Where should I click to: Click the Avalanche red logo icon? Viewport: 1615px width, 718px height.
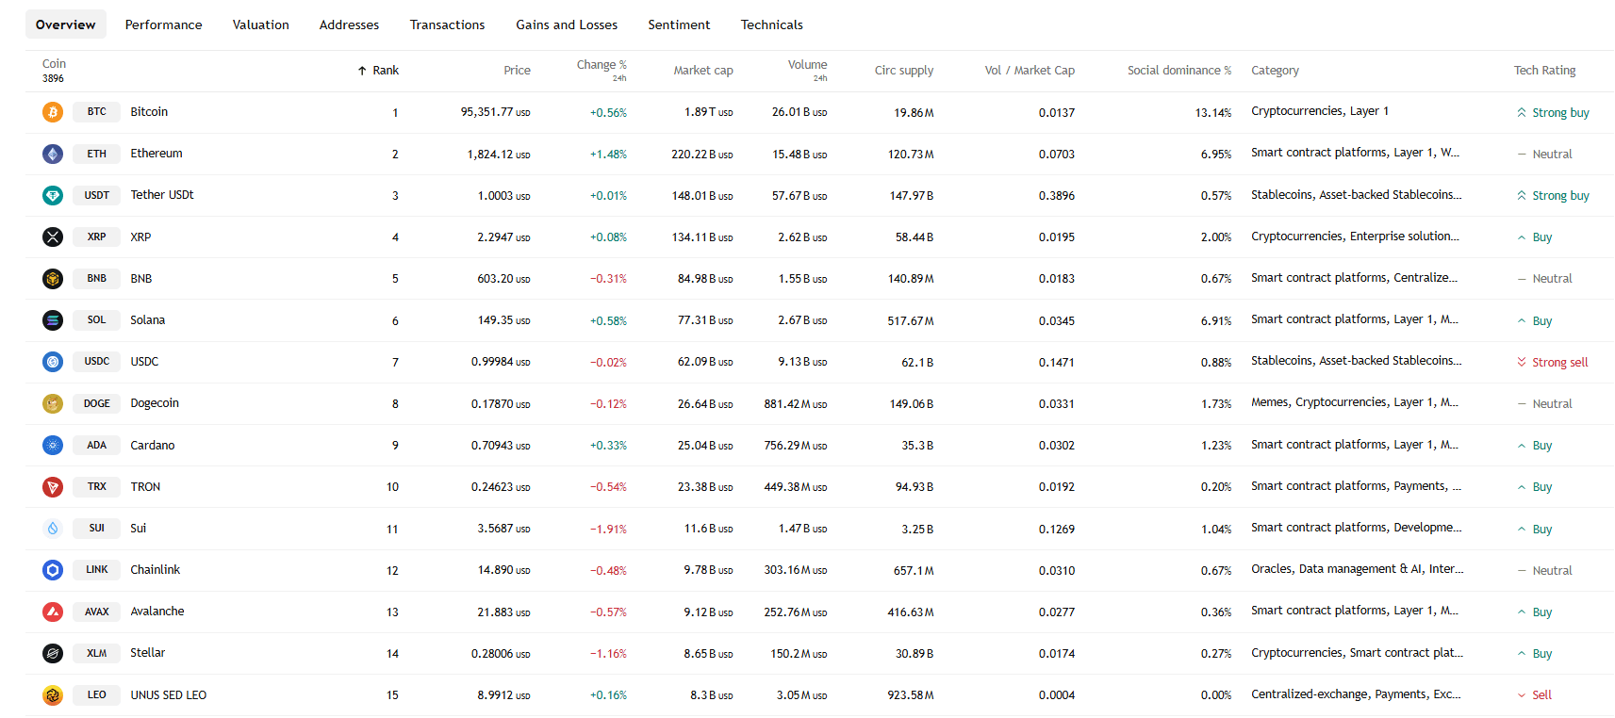pyautogui.click(x=53, y=612)
